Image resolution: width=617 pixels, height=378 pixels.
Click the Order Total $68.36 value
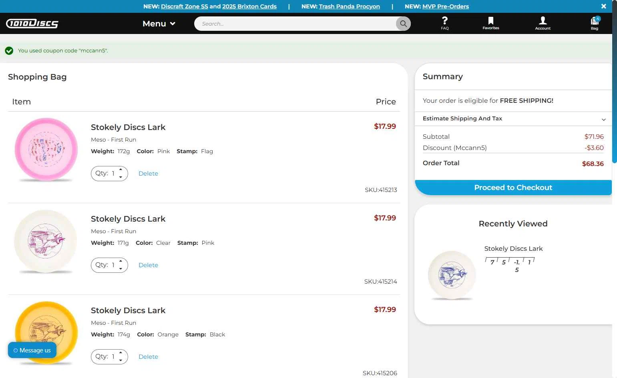click(593, 164)
